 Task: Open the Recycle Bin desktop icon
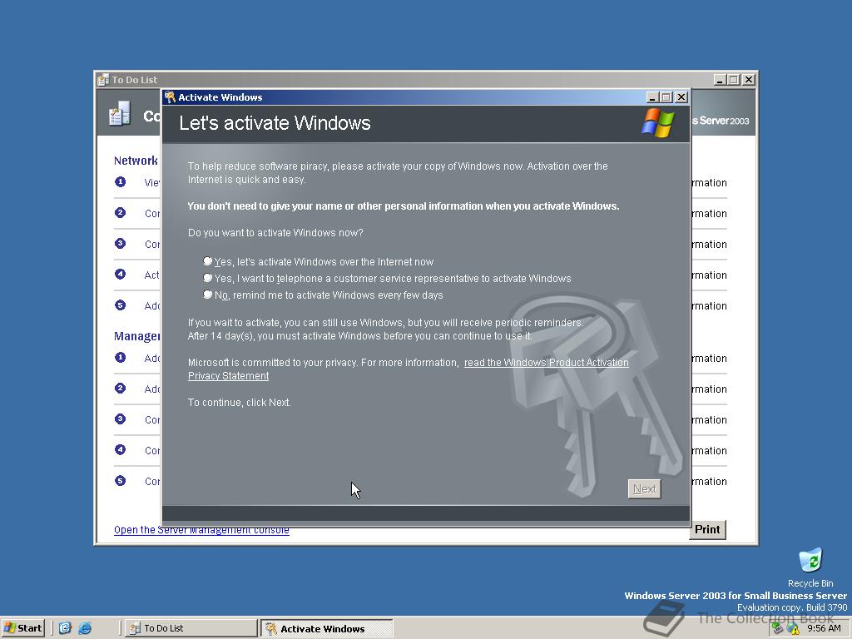(x=810, y=567)
